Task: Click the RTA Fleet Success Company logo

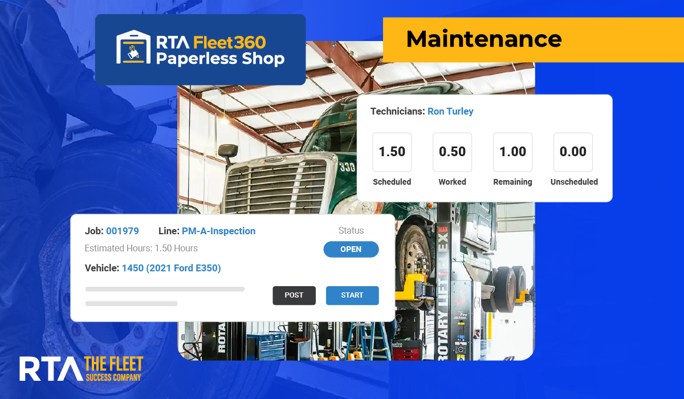Action: pos(81,369)
